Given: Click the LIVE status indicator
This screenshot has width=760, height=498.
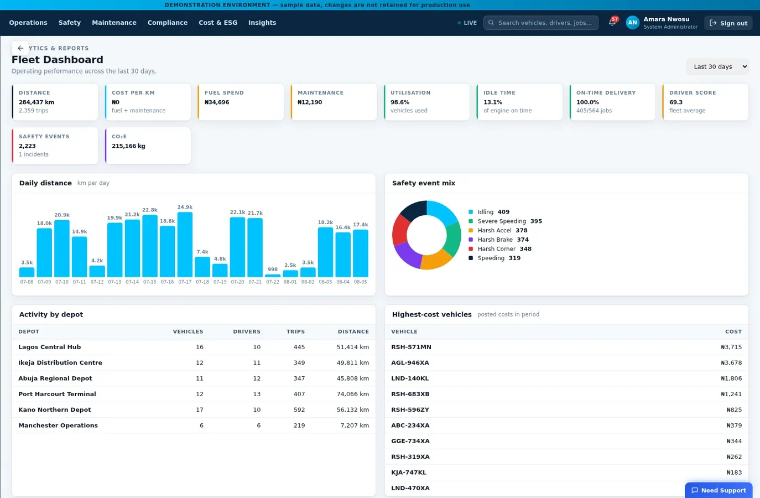Looking at the screenshot, I should click(467, 23).
